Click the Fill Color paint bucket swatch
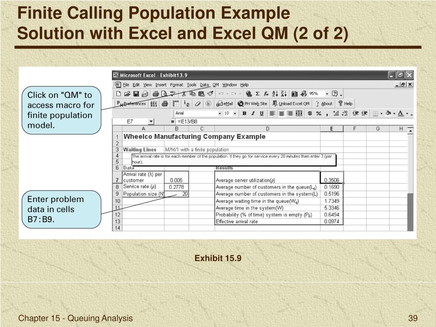 [388, 113]
